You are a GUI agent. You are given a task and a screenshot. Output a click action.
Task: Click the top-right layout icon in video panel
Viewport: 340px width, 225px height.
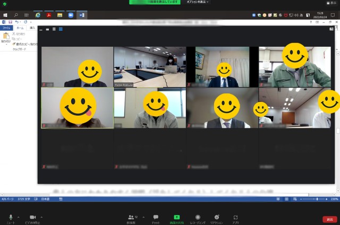pyautogui.click(x=331, y=29)
